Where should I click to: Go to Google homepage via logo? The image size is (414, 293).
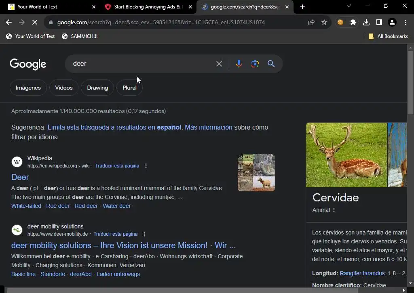click(28, 64)
